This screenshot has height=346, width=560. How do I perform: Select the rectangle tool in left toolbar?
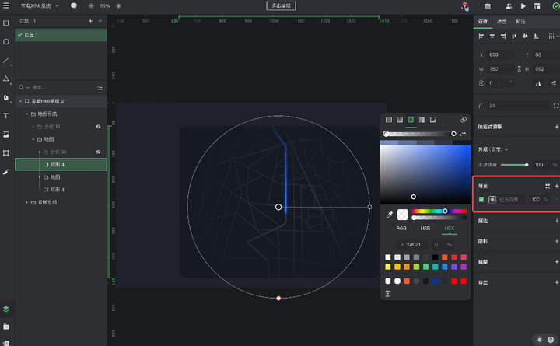point(6,23)
